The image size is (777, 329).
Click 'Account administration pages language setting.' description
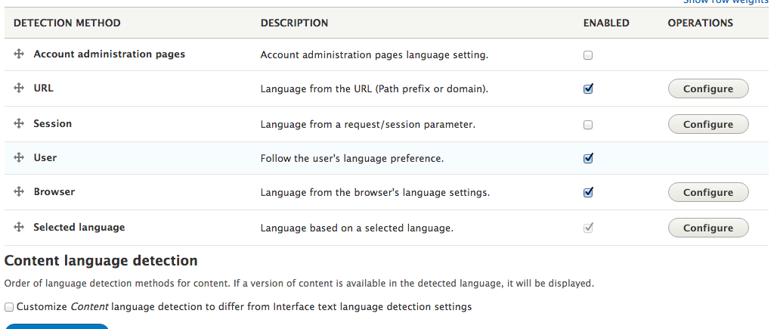pos(374,55)
